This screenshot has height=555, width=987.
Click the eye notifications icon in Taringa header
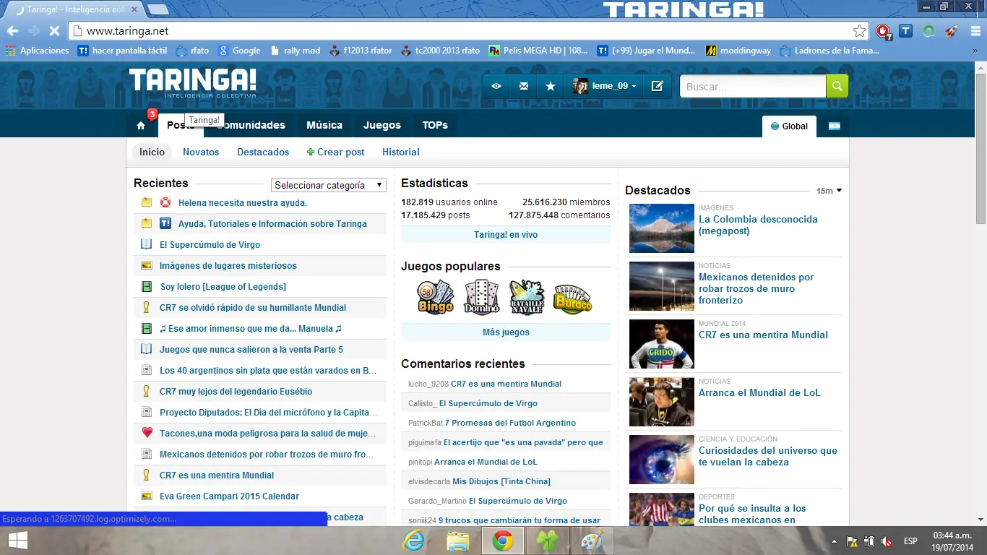click(496, 86)
